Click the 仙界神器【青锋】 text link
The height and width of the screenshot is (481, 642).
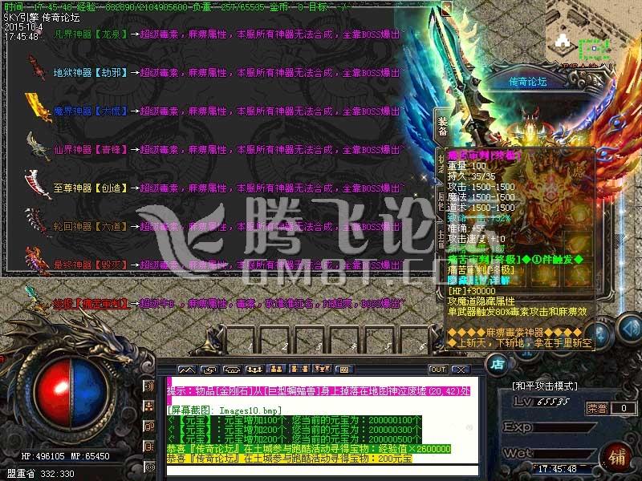click(x=91, y=150)
